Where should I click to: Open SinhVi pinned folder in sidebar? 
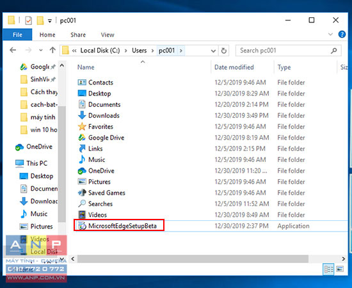(37, 79)
